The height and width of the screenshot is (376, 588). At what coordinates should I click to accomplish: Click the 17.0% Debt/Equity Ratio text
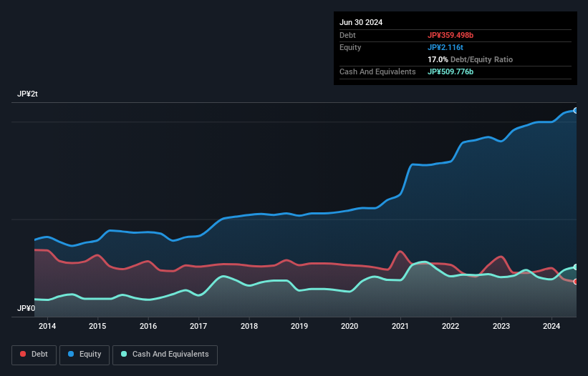tap(470, 59)
